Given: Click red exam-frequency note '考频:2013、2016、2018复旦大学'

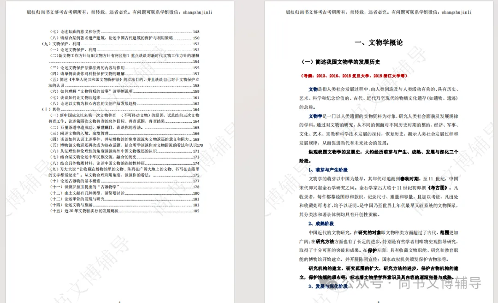Looking at the screenshot, I should [354, 76].
